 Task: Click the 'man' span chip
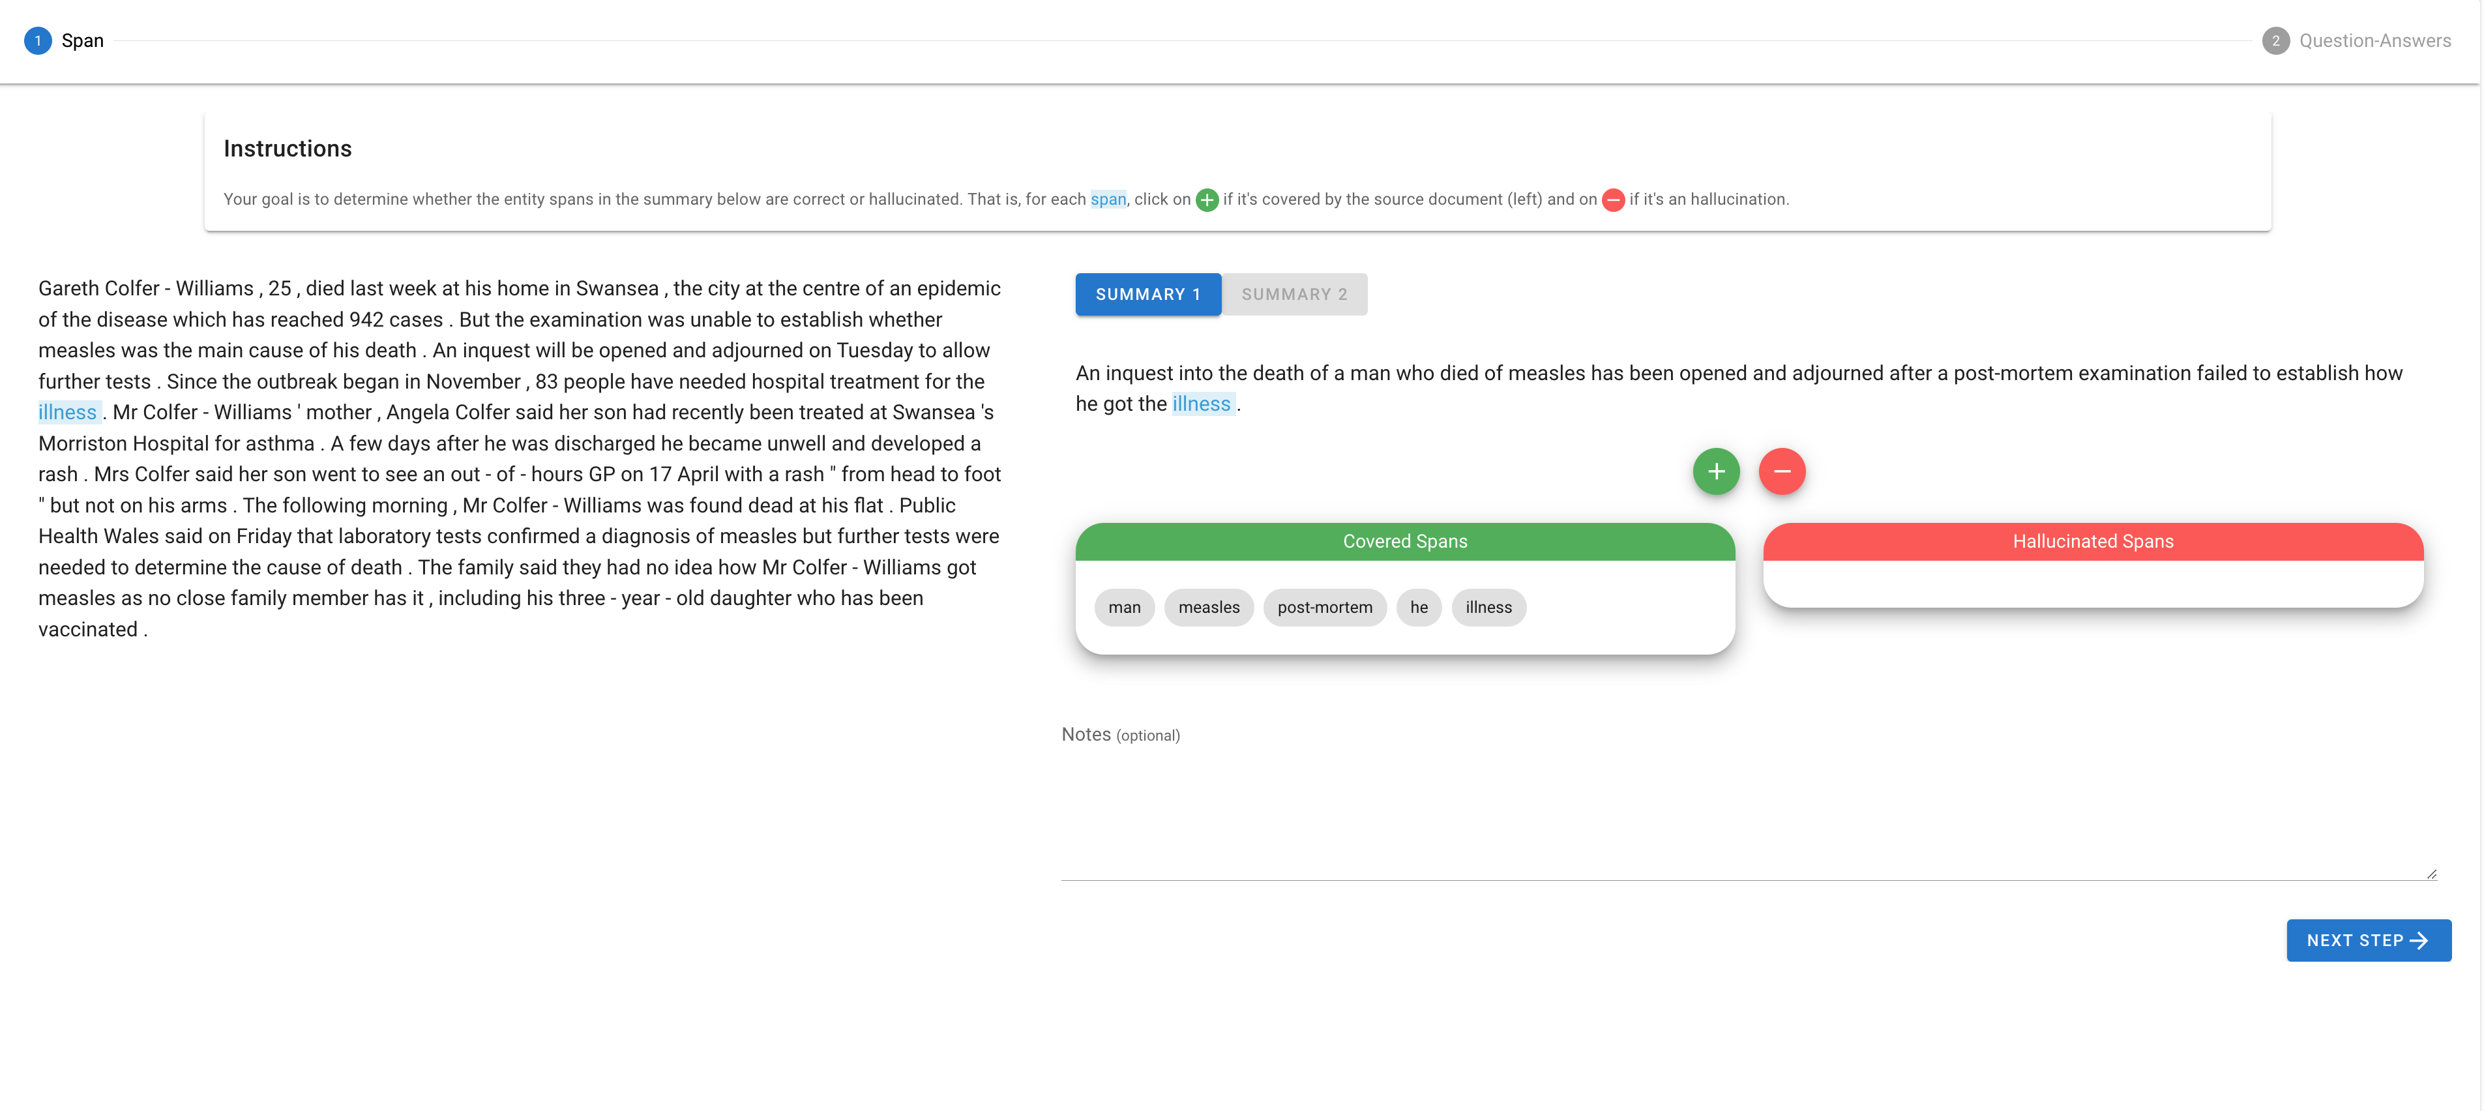pos(1123,608)
